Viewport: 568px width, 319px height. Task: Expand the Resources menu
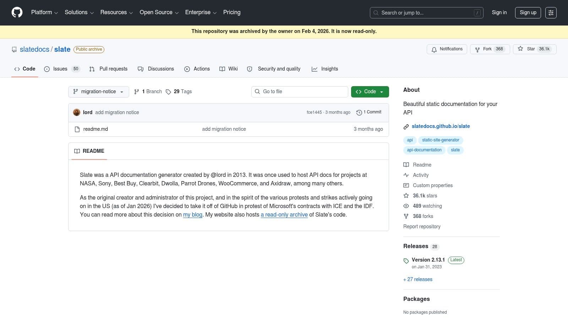[x=116, y=12]
